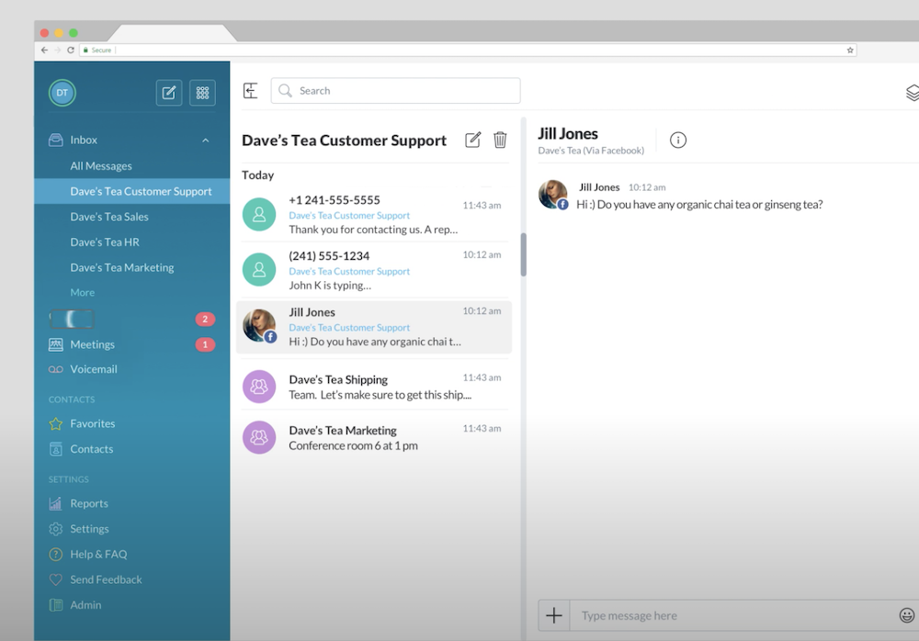This screenshot has width=919, height=641.
Task: Click the plus attachment button
Action: [x=554, y=615]
